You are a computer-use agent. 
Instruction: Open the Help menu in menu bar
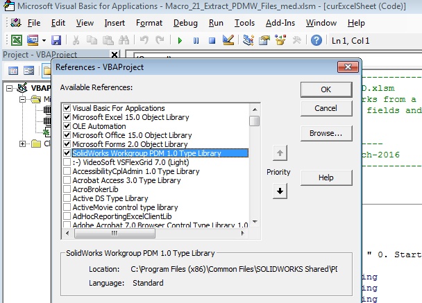(x=356, y=23)
